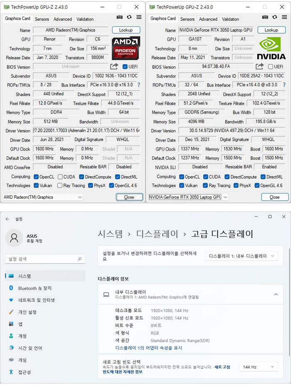Select 시스템 item in Settings sidebar
Viewport: 291px width, 386px height.
(45, 276)
